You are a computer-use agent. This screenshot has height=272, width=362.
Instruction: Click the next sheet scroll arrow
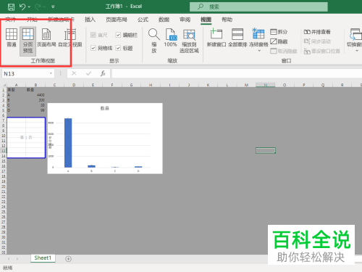[17, 259]
